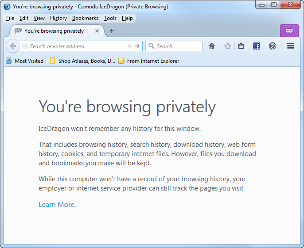Click the IceDragon logo in title bar
Screen dimensions: 304x248
pos(7,7)
